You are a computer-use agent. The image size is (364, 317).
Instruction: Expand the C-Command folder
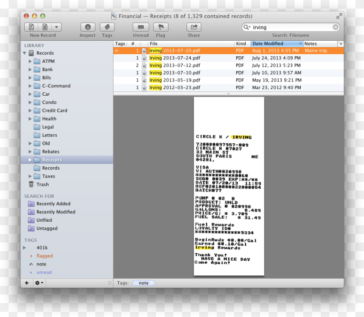(30, 86)
